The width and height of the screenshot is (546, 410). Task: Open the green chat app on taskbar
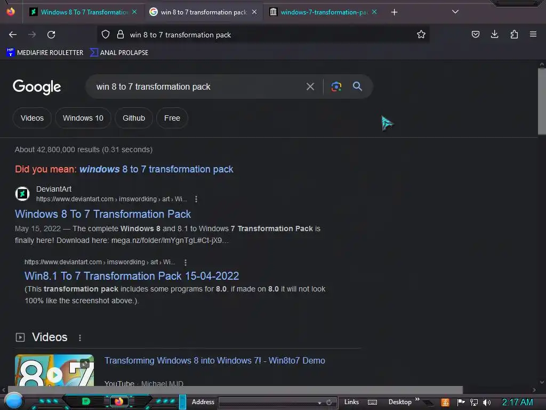(x=86, y=401)
